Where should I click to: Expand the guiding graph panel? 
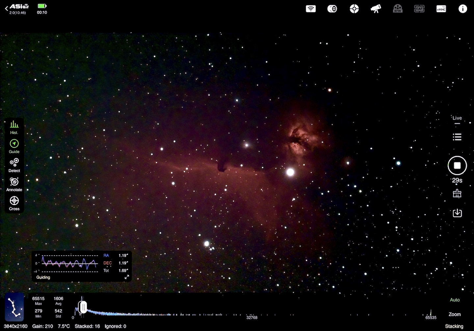point(127,277)
